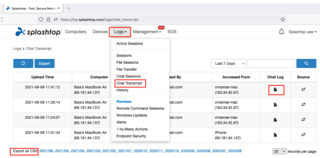The image size is (320, 158).
Task: Go to SOS tab
Action: click(172, 32)
